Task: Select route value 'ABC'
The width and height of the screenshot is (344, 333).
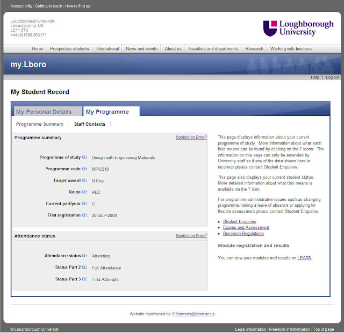Action: pyautogui.click(x=96, y=192)
